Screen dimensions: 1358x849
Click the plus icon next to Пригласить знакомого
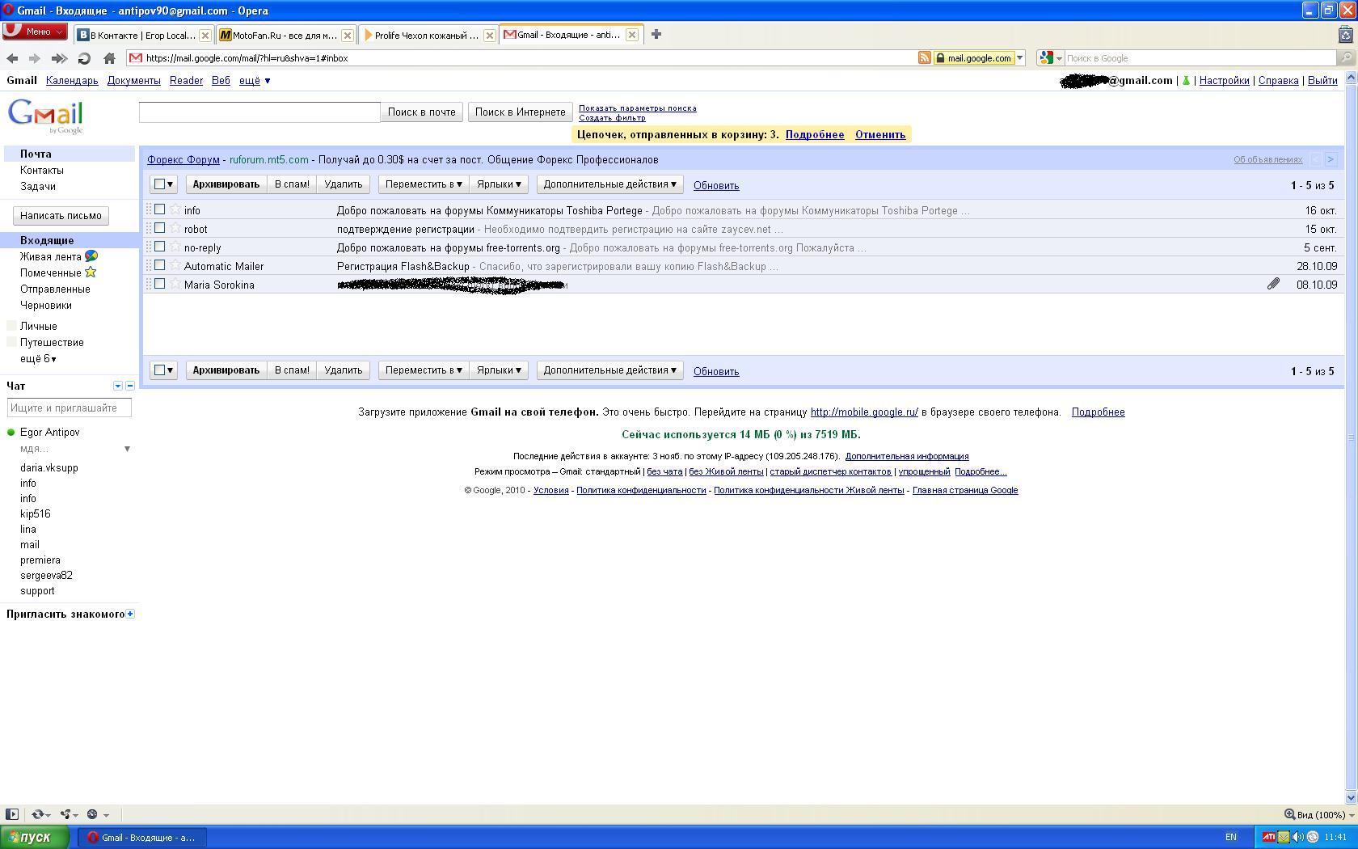click(x=130, y=614)
